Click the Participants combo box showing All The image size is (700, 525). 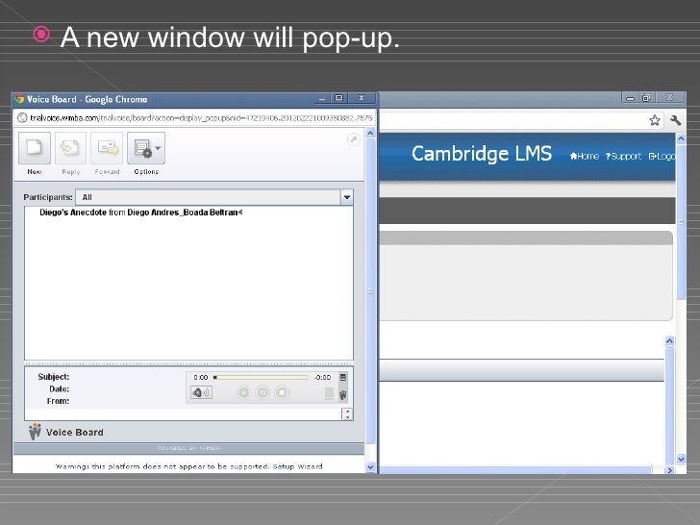(x=214, y=197)
